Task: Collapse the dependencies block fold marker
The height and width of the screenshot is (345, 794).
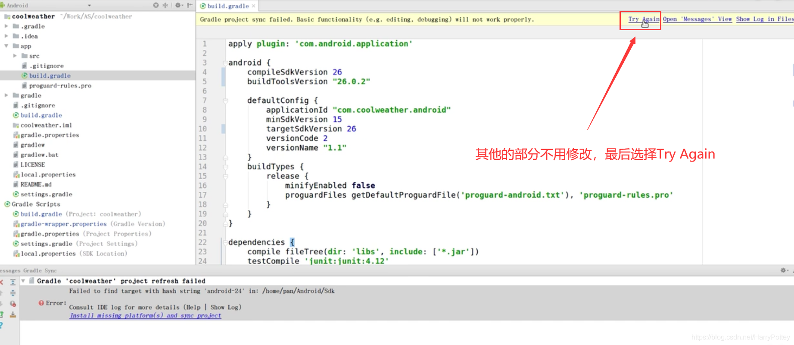Action: coord(225,242)
